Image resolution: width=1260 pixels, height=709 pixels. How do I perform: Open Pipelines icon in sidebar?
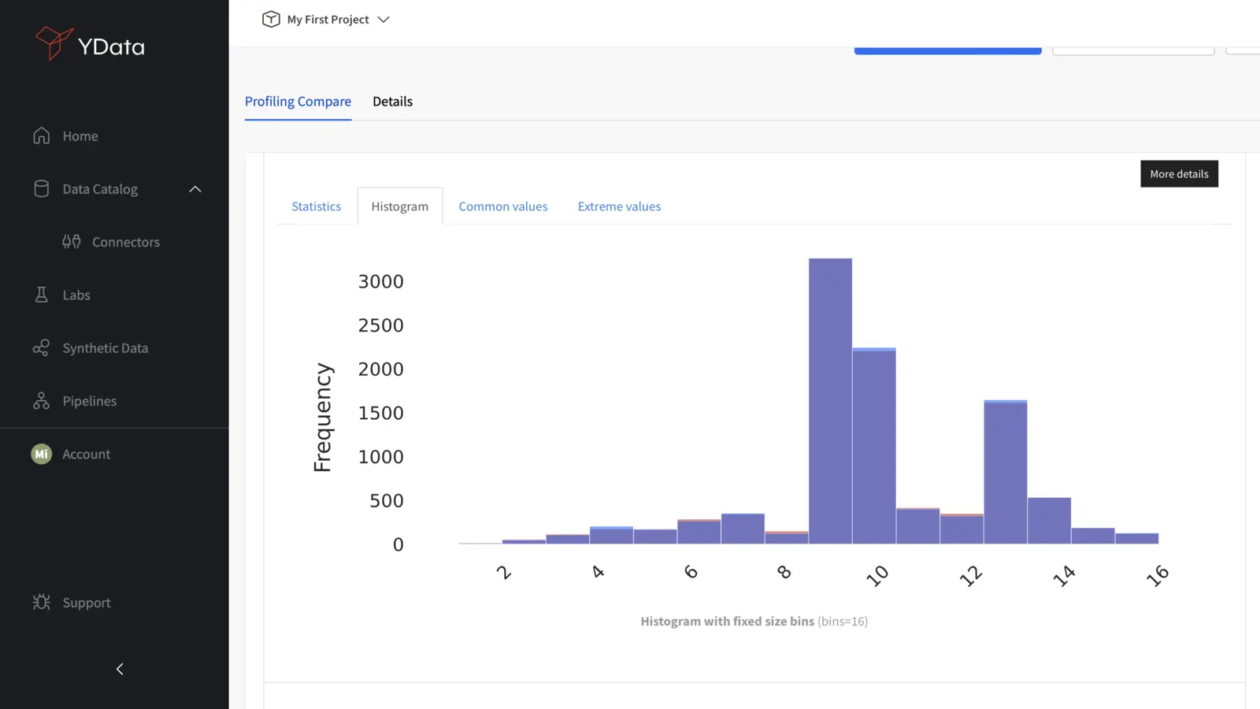click(x=42, y=401)
